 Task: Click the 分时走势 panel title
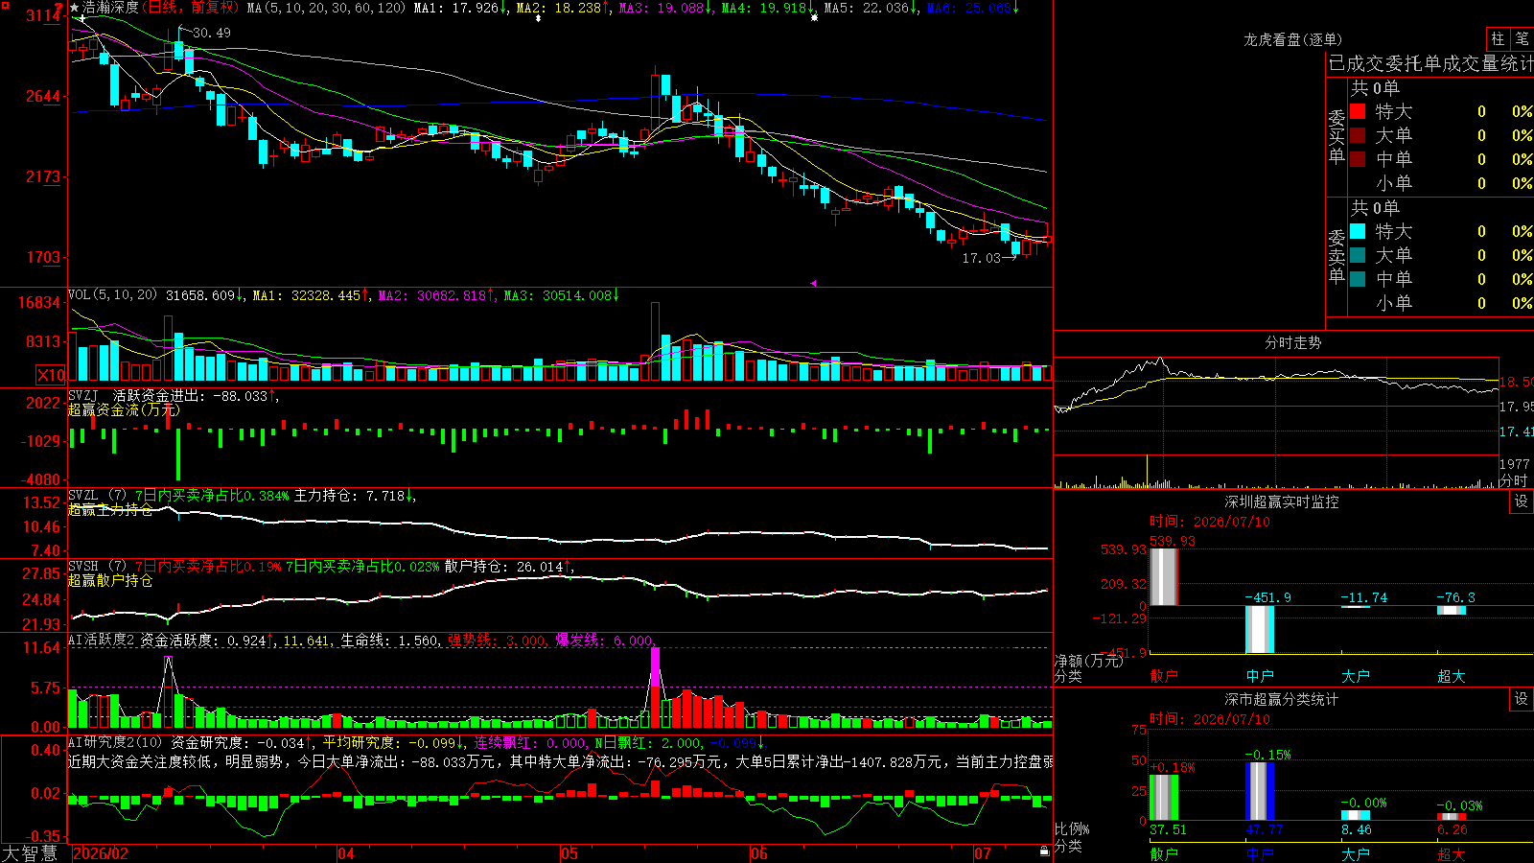[x=1292, y=342]
